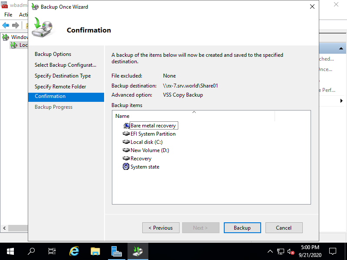Open the File menu
This screenshot has width=347, height=260.
[8, 14]
